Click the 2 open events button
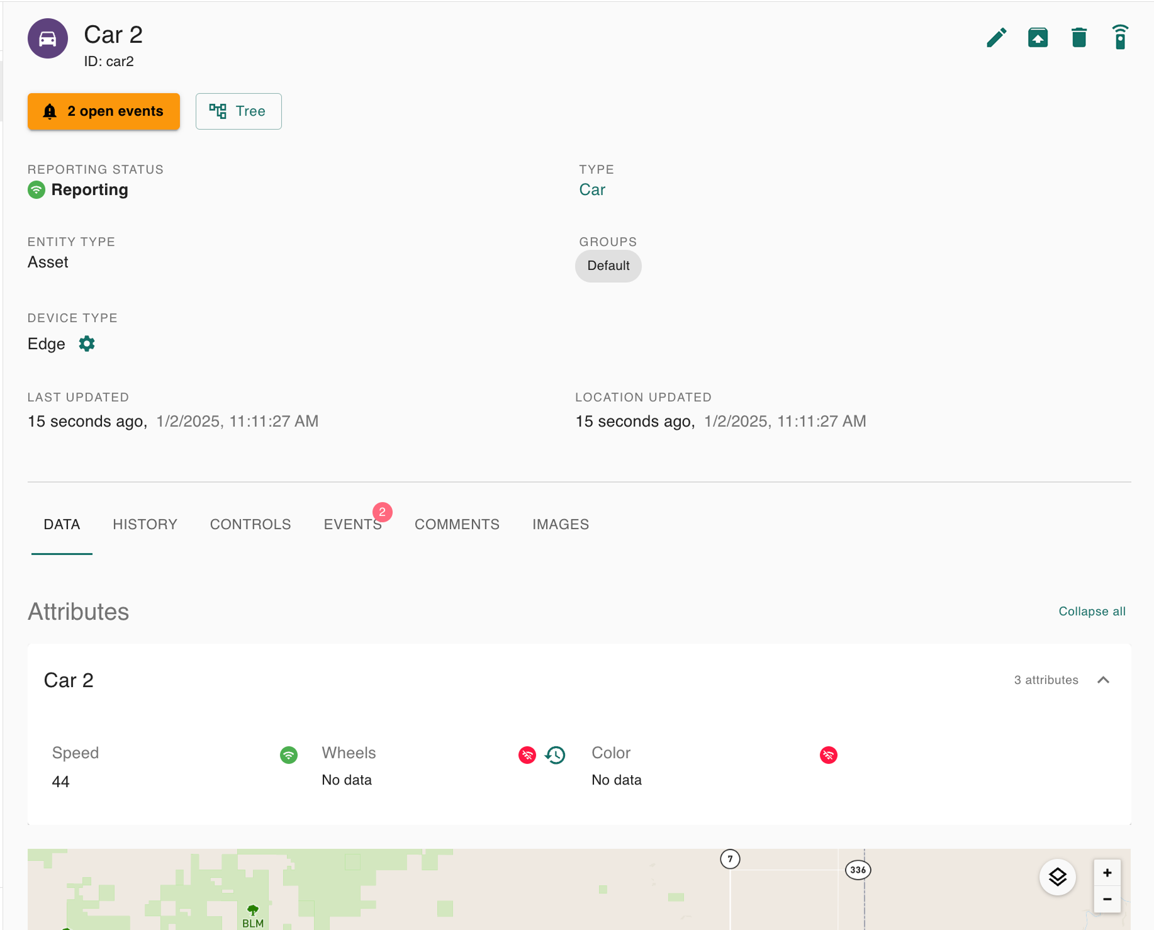This screenshot has width=1154, height=930. pyautogui.click(x=104, y=111)
